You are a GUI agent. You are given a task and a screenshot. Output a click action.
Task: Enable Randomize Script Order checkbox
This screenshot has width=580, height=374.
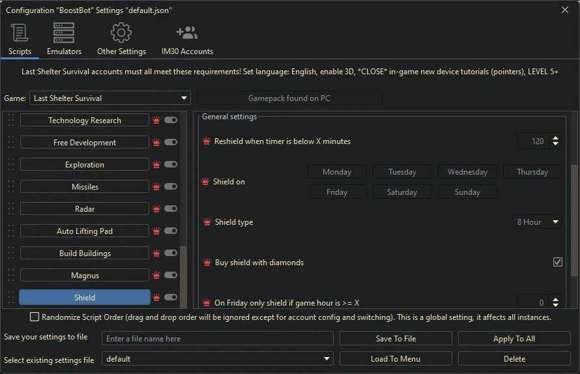click(35, 317)
